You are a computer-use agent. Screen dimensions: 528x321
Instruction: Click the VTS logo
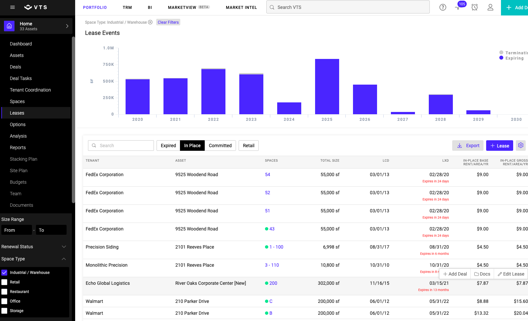click(x=36, y=7)
